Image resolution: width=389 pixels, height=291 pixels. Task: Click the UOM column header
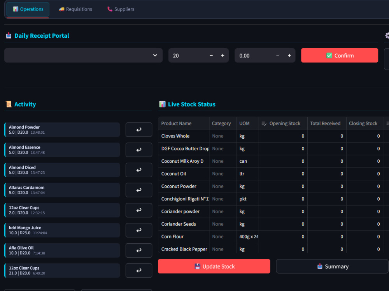click(x=247, y=123)
